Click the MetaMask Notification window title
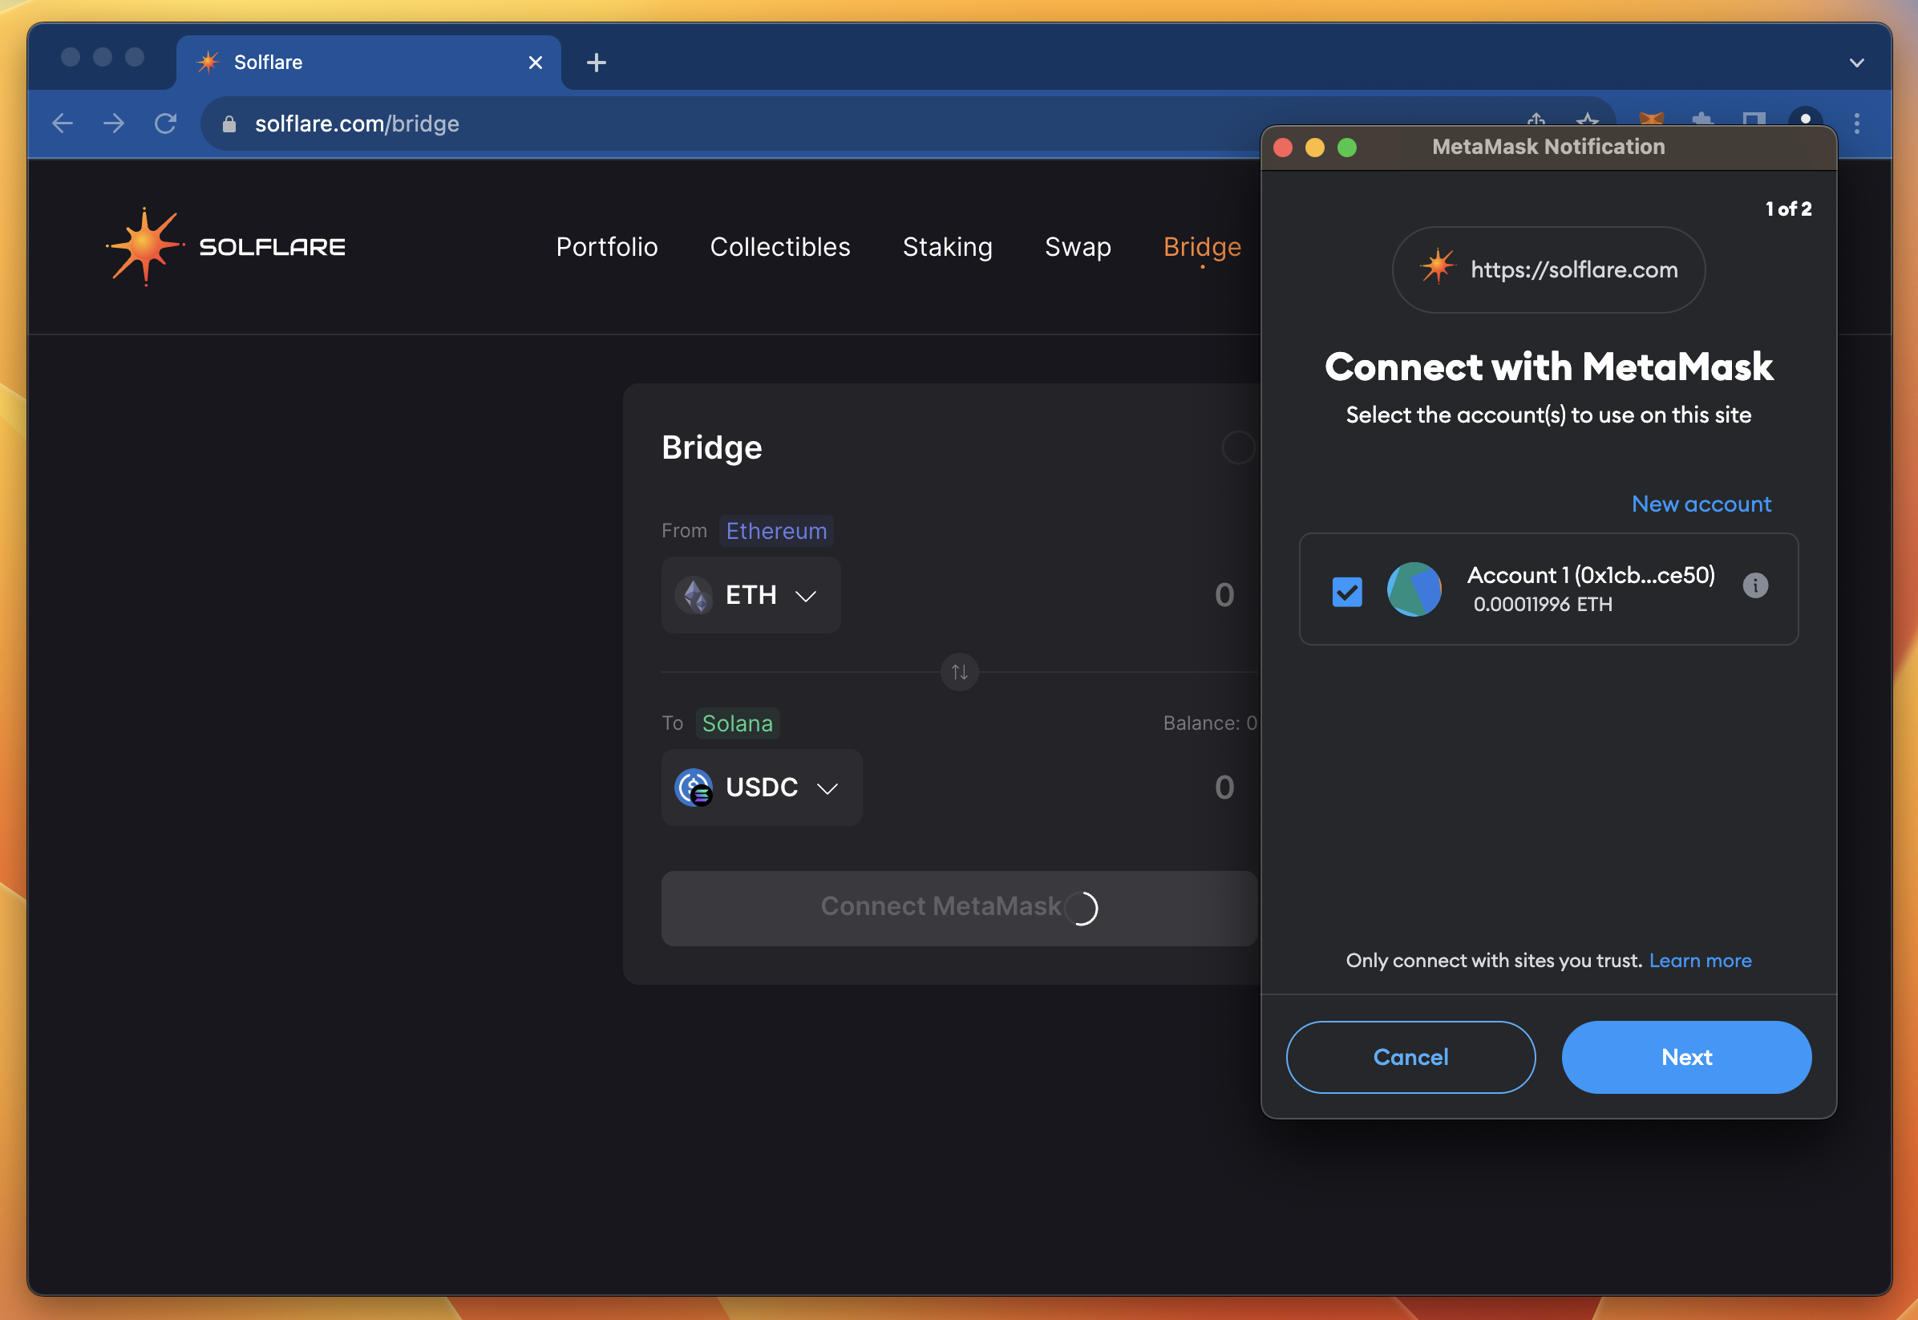Viewport: 1918px width, 1320px height. coord(1548,147)
